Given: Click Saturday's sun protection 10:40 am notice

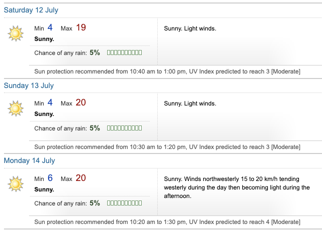Looking at the screenshot, I should (167, 71).
